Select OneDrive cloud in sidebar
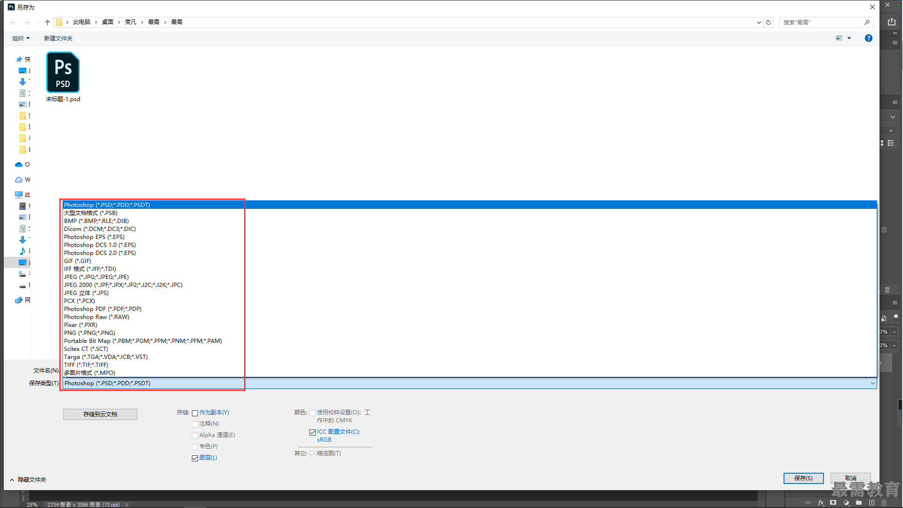Screen dimensions: 903x508 pos(19,165)
